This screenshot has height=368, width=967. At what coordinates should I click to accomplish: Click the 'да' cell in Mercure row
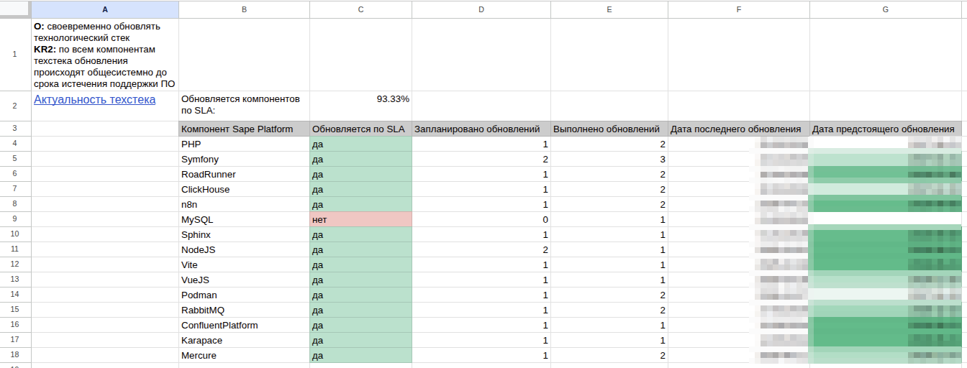click(360, 355)
